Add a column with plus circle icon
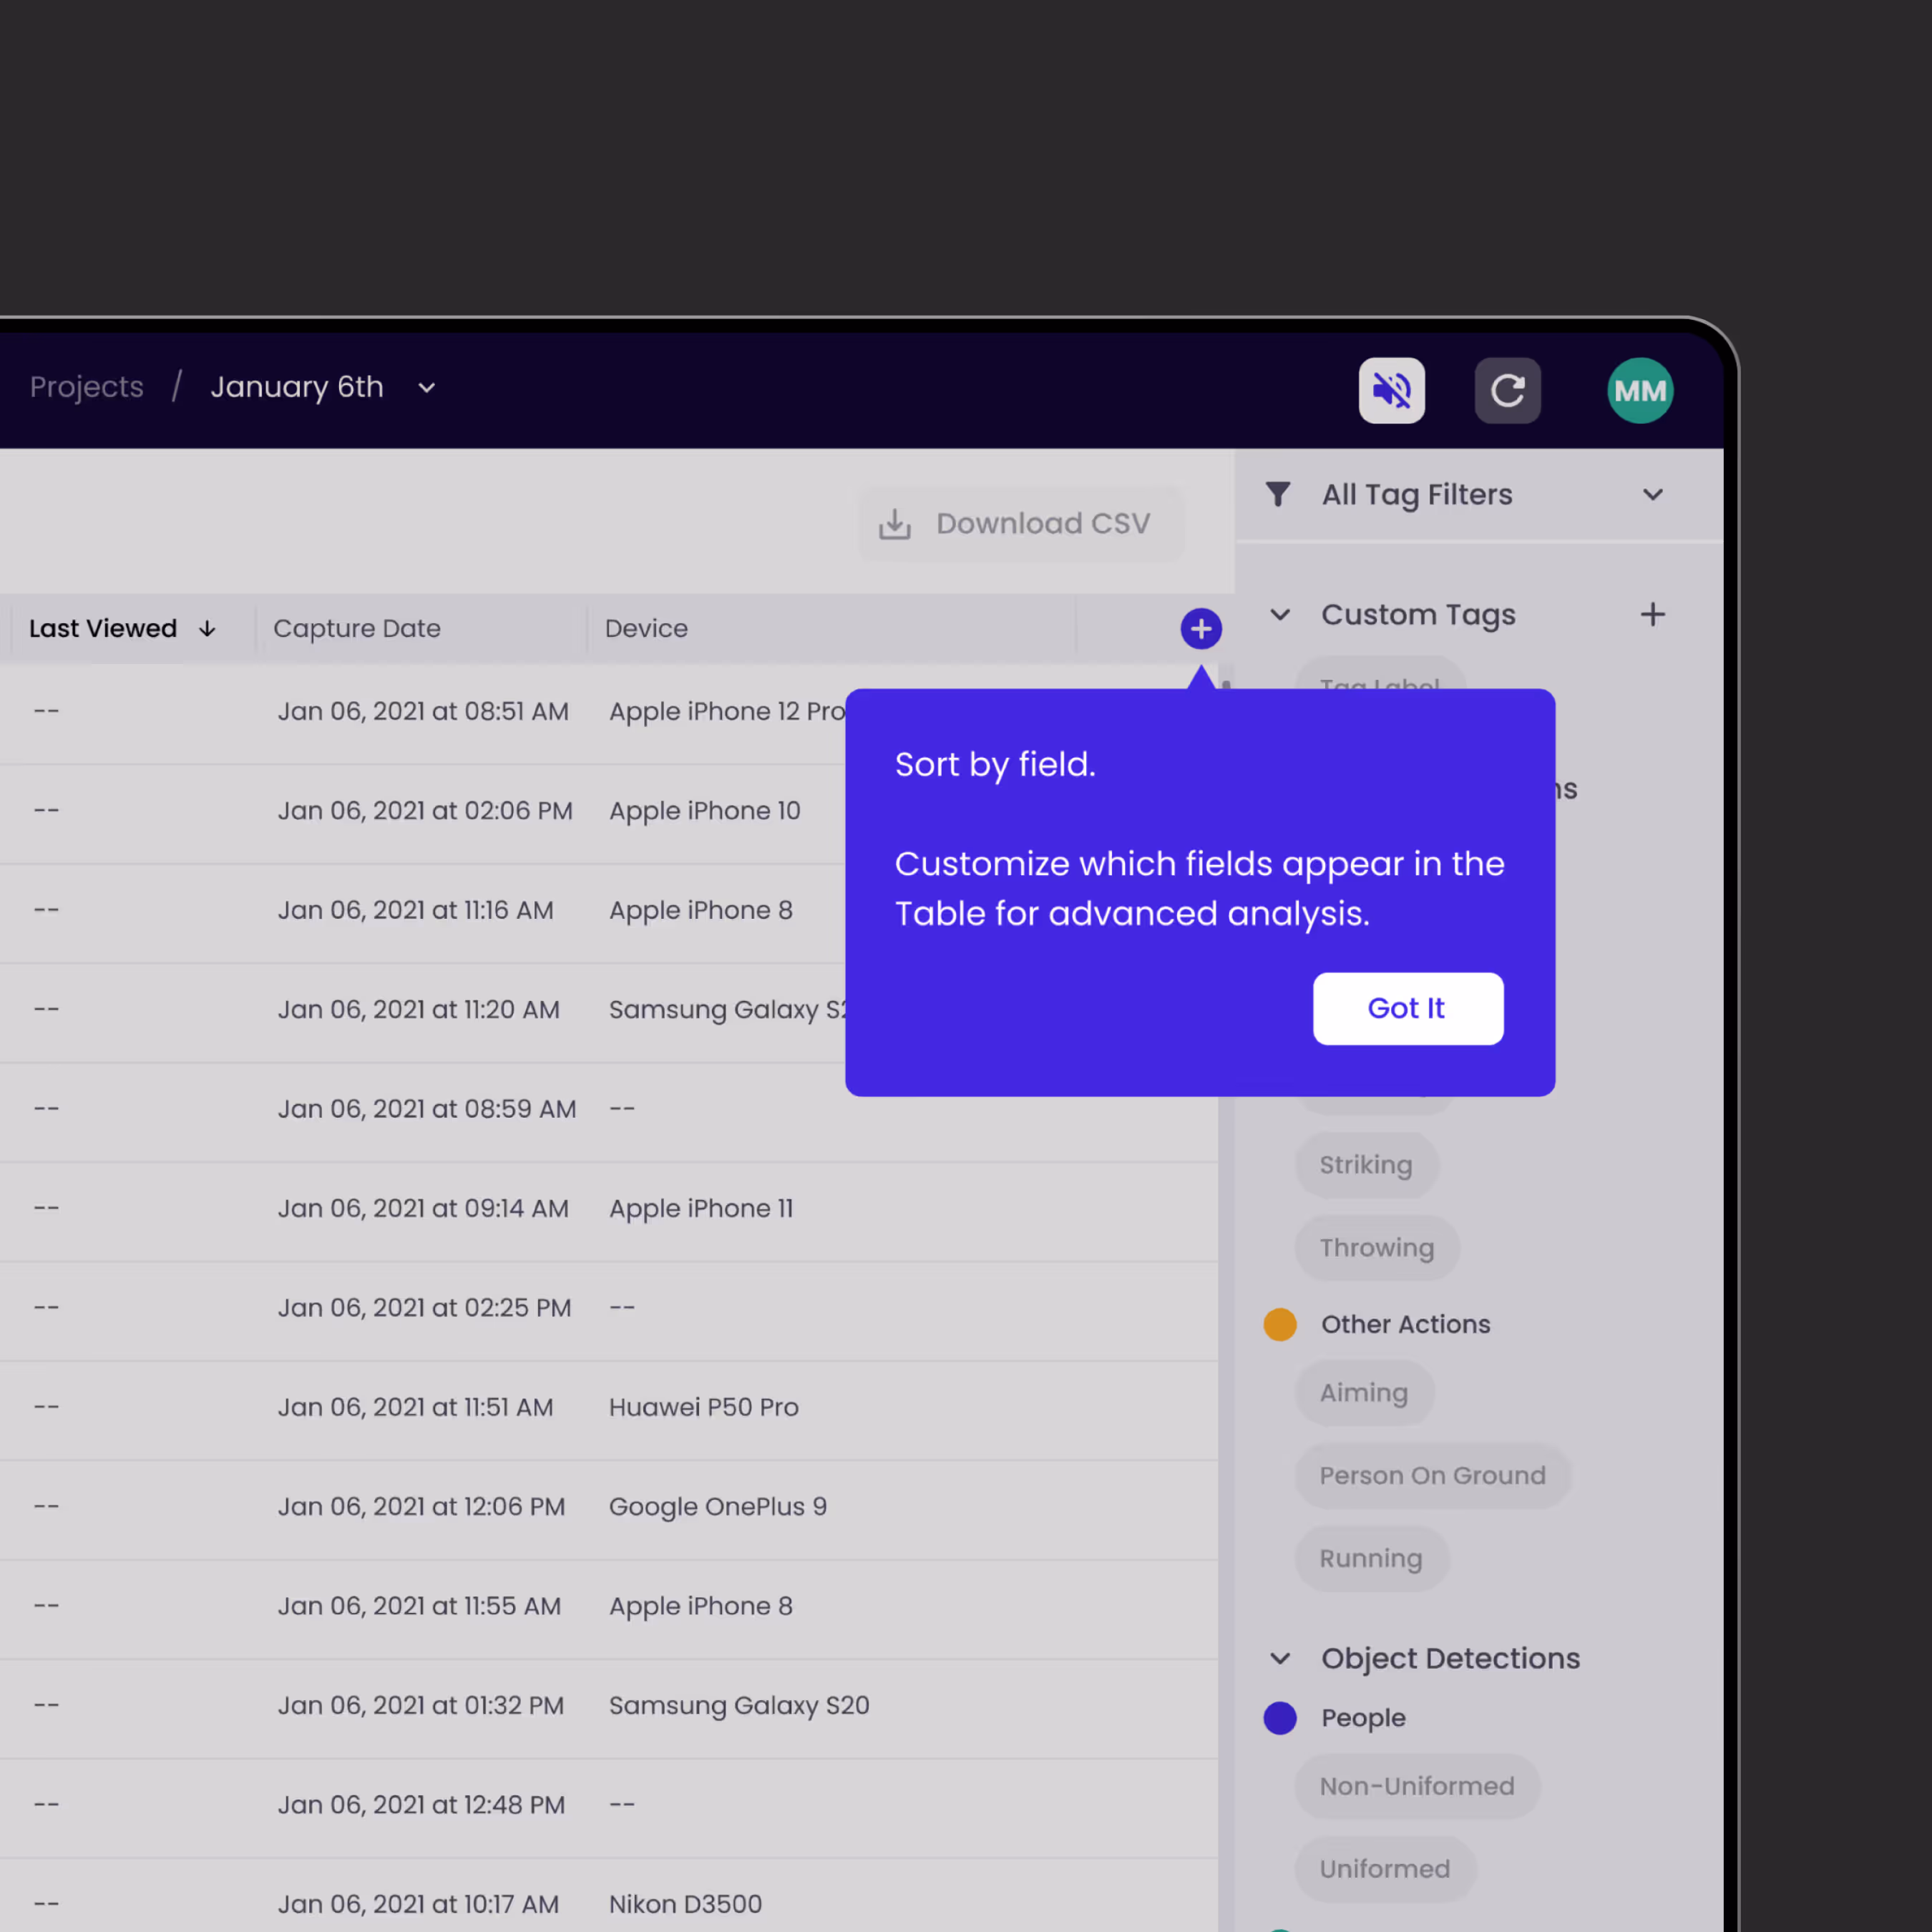This screenshot has width=1932, height=1932. point(1201,628)
